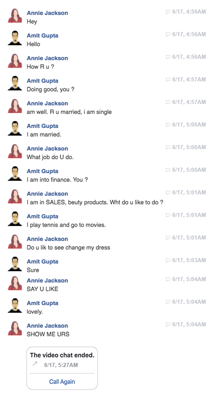The height and width of the screenshot is (395, 216).
Task: Open Annie Jackson's name above "How R u ?"
Action: pos(47,58)
